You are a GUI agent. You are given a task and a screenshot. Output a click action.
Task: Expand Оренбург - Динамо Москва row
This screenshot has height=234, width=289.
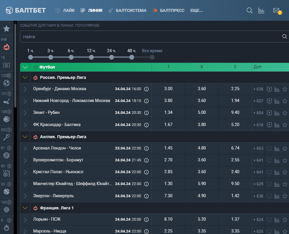[x=25, y=89]
